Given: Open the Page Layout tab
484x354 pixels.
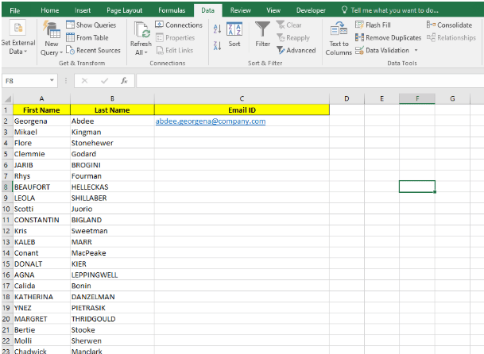Looking at the screenshot, I should pyautogui.click(x=124, y=10).
